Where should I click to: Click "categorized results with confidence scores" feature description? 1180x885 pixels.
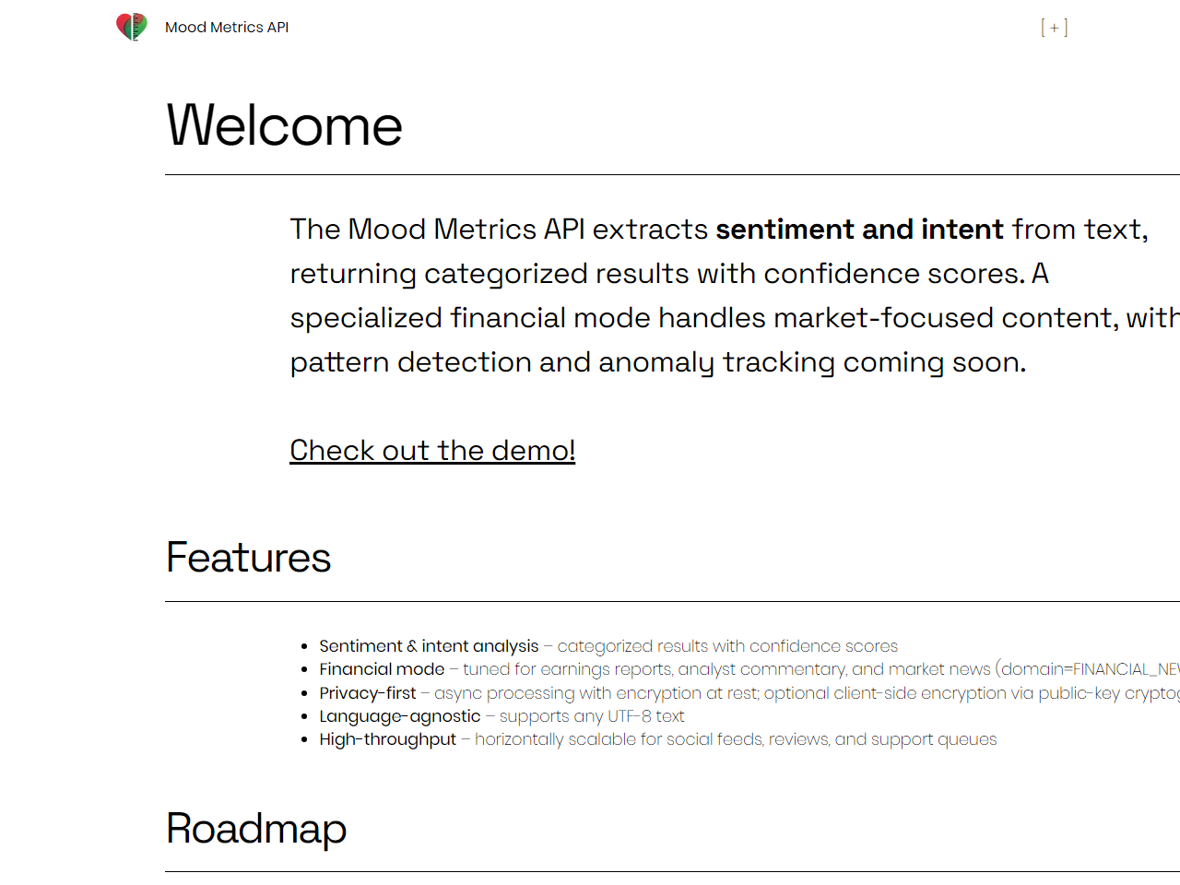point(727,646)
